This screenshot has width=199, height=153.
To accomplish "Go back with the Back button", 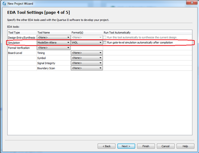I will tap(106, 146).
